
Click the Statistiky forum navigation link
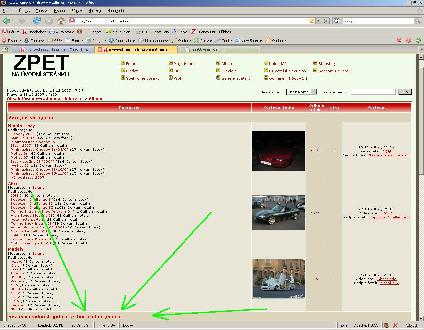click(x=327, y=64)
